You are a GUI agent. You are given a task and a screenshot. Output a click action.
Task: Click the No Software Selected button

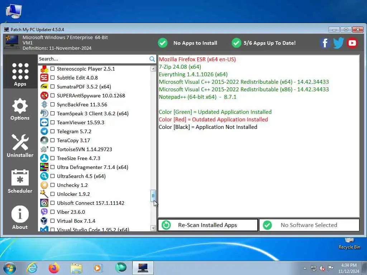(x=309, y=225)
